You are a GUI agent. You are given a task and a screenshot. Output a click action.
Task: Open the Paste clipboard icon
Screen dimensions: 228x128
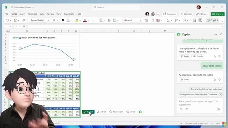[x=16, y=20]
